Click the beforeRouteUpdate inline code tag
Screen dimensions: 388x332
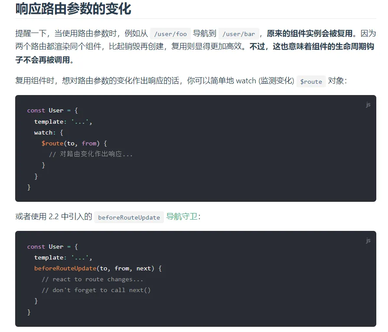[129, 217]
